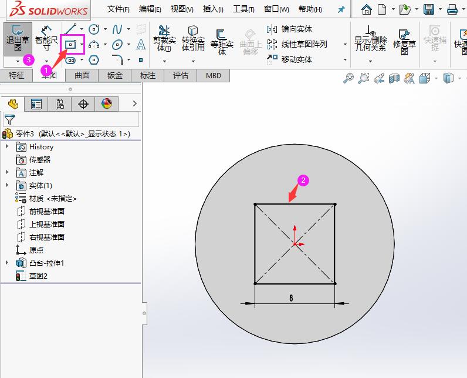
Task: Click Repair Sketch (修复草图) tool
Action: click(404, 42)
